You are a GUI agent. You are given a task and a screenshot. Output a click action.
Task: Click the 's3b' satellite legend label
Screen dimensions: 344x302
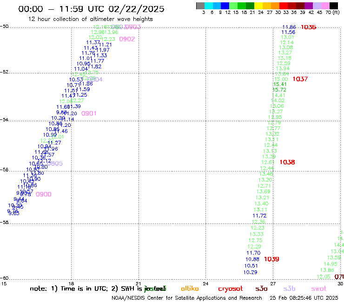click(x=289, y=289)
